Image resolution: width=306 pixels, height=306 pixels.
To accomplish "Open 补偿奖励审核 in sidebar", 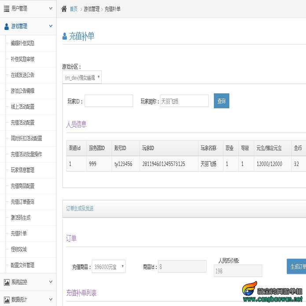I will click(22, 59).
